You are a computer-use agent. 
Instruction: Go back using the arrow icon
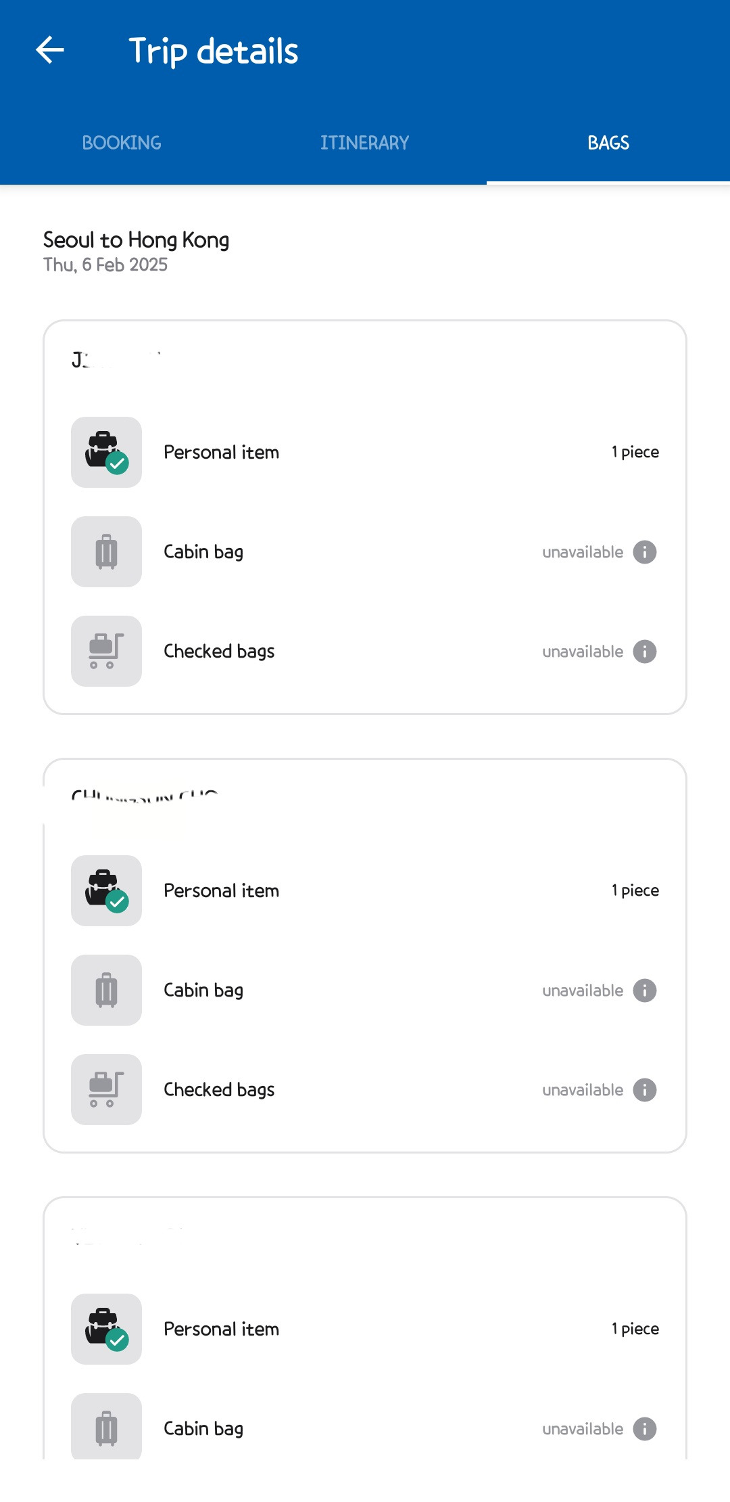[50, 50]
